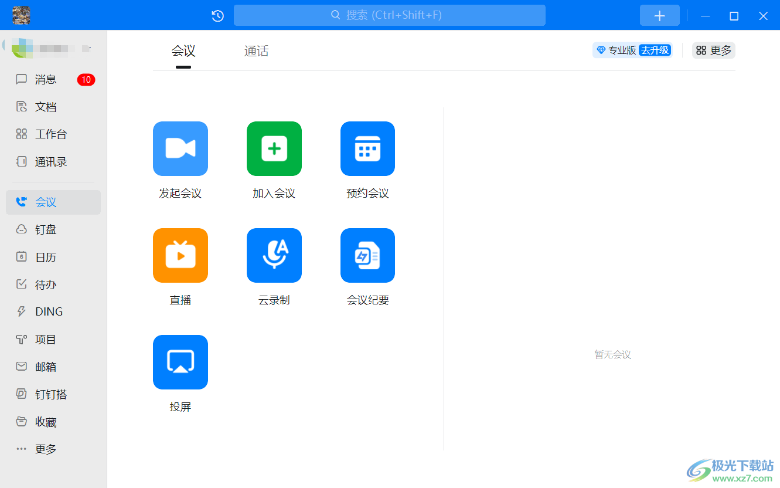
Task: Open 工作台 workbench in sidebar
Action: [53, 134]
